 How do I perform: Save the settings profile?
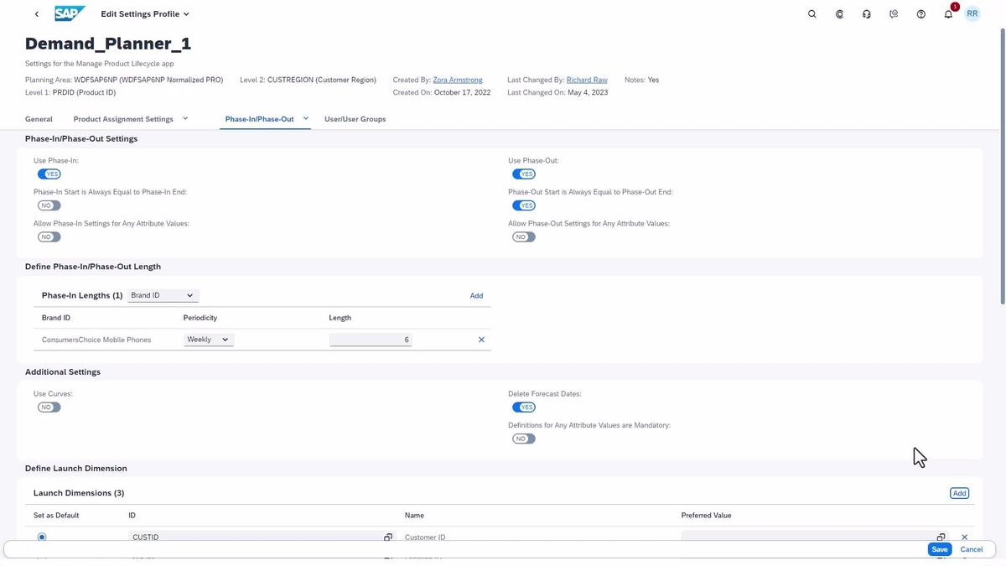click(x=940, y=549)
